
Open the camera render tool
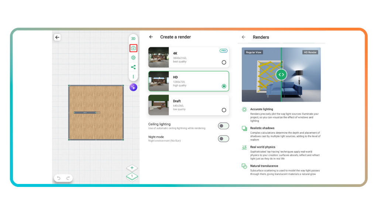tap(133, 48)
